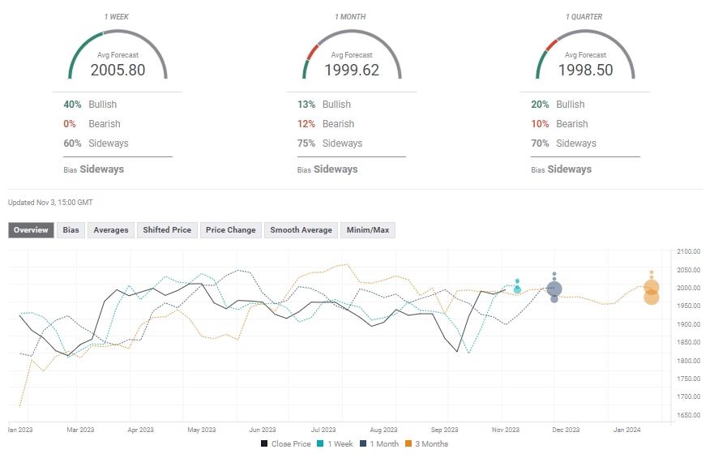
Task: Toggle Close Price legend series
Action: 286,443
